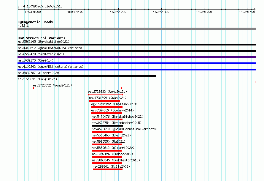
Task: Click ruler position 160391300
Action: click(x=161, y=12)
